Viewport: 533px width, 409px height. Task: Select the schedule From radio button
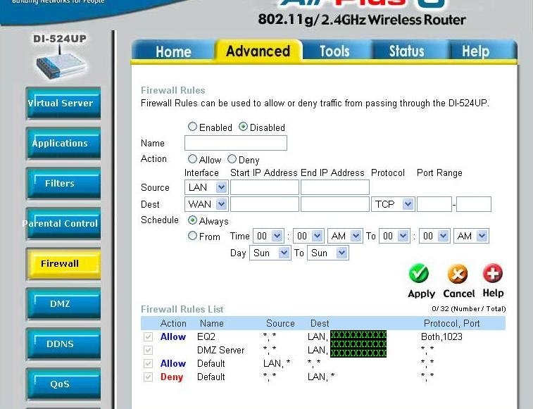tap(192, 237)
